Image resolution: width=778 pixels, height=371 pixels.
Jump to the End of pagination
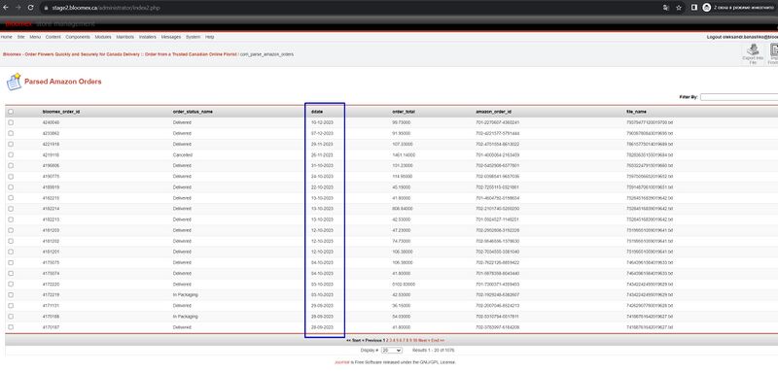[x=438, y=341]
